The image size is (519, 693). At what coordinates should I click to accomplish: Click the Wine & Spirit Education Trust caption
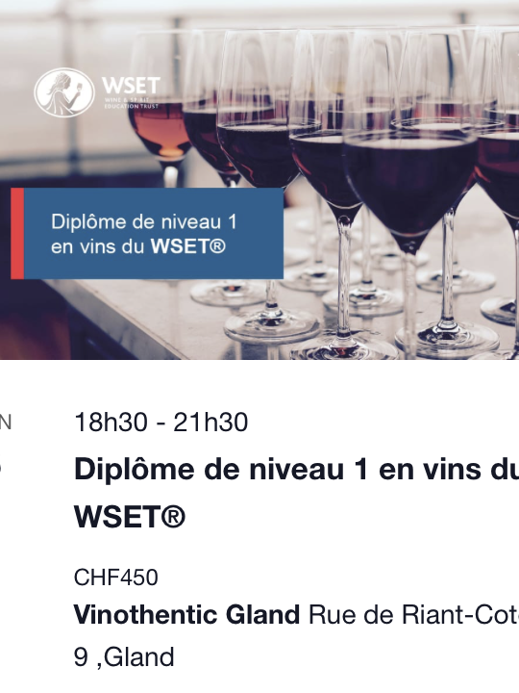[131, 103]
